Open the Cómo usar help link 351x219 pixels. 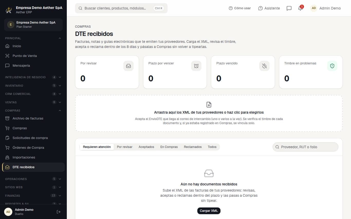coord(240,8)
